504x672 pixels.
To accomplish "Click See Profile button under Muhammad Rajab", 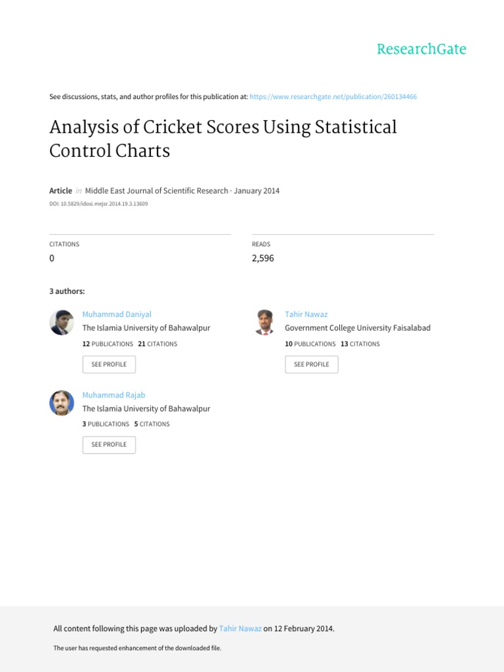I will click(109, 444).
